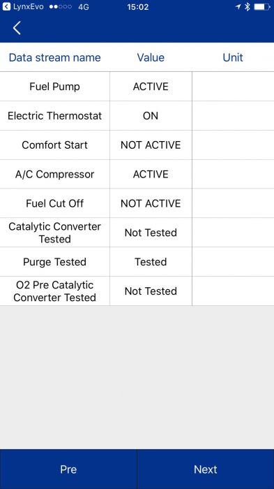The height and width of the screenshot is (489, 274).
Task: Select the Fuel Pump row
Action: (137, 87)
